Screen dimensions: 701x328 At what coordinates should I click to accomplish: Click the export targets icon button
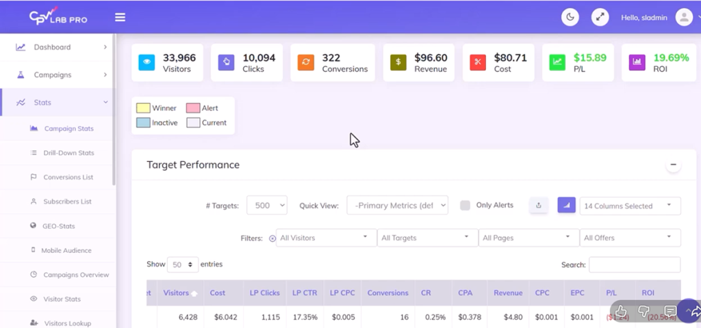click(539, 205)
